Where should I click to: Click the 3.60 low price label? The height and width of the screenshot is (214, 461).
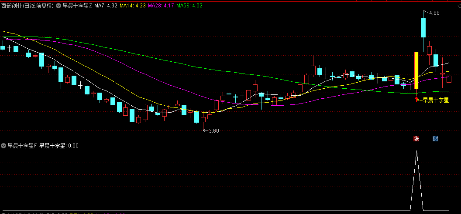pyautogui.click(x=214, y=131)
